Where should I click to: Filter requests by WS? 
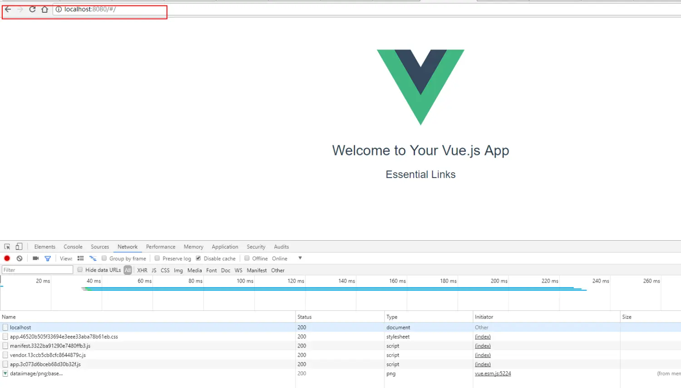click(239, 270)
